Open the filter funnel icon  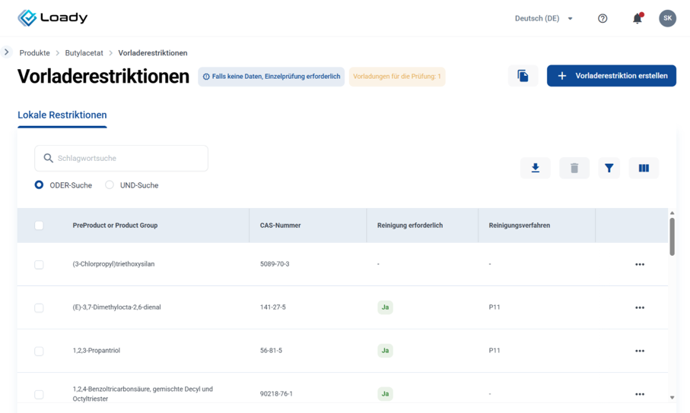[609, 168]
